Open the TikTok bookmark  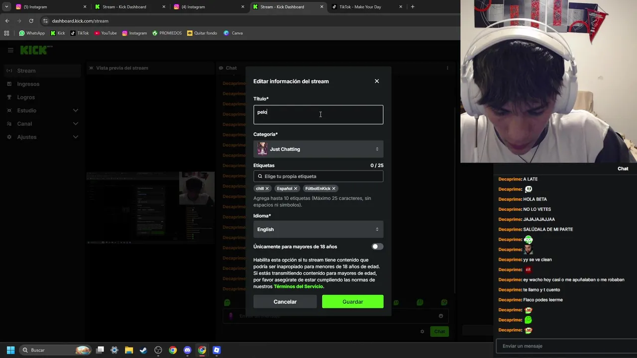pyautogui.click(x=80, y=33)
